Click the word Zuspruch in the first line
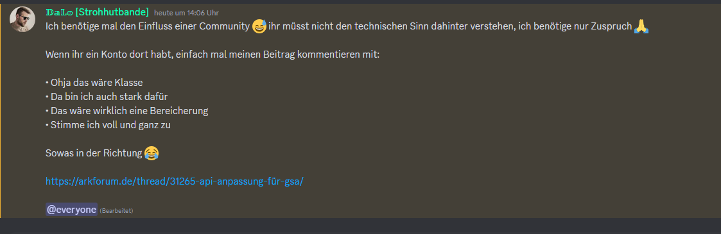 (x=611, y=27)
